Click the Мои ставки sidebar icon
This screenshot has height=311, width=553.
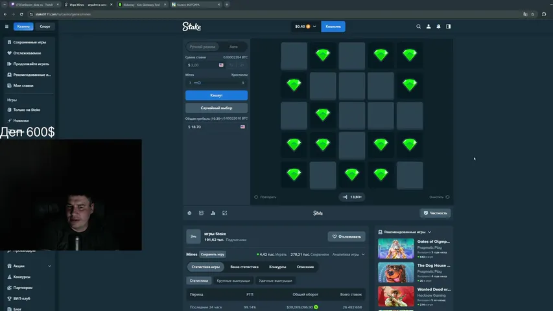tap(10, 86)
